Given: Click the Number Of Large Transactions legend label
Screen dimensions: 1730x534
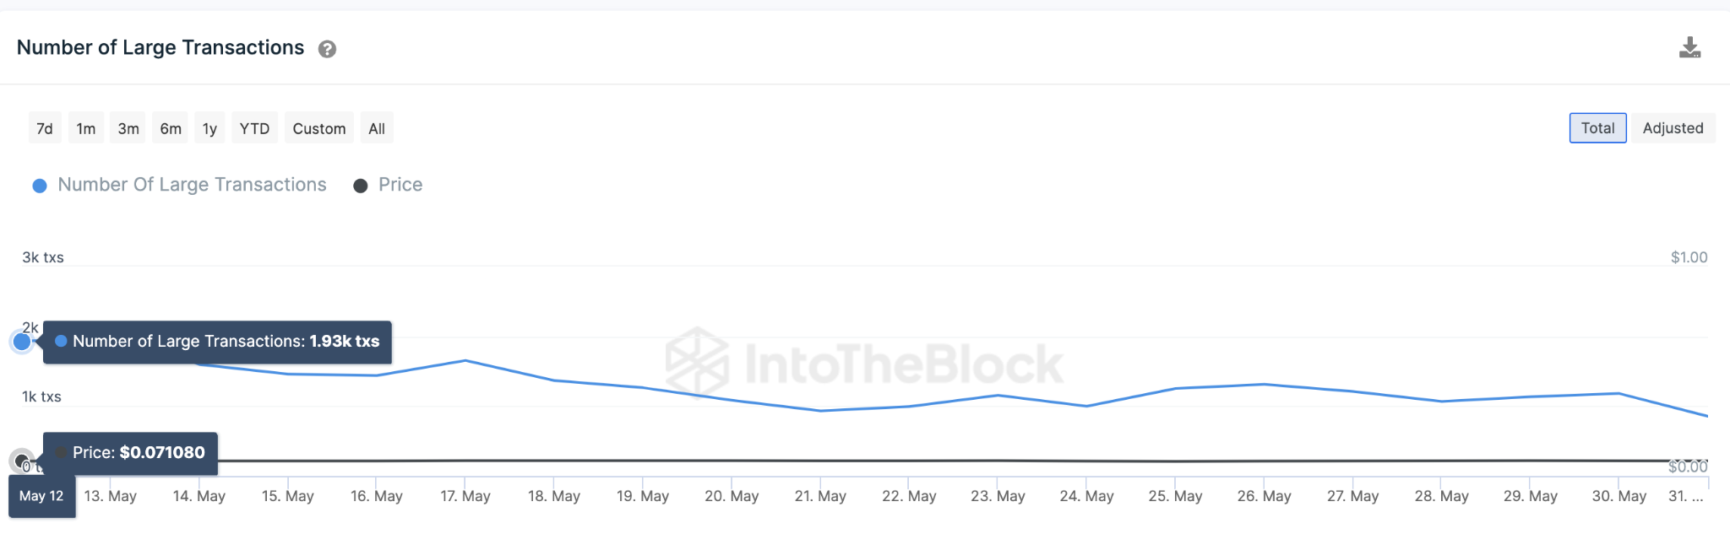Looking at the screenshot, I should coord(192,185).
